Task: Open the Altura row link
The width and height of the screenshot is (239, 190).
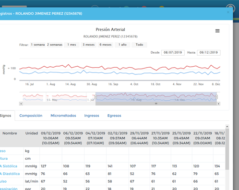Action: 4,158
